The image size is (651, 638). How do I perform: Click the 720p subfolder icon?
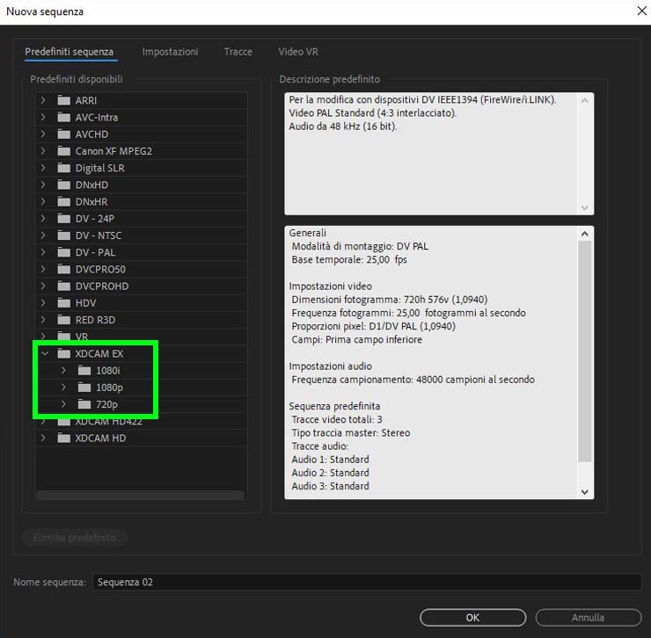pyautogui.click(x=84, y=404)
